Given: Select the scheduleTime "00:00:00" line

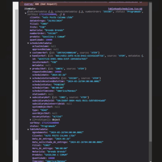Looking at the screenshot, I should (x=48, y=88).
